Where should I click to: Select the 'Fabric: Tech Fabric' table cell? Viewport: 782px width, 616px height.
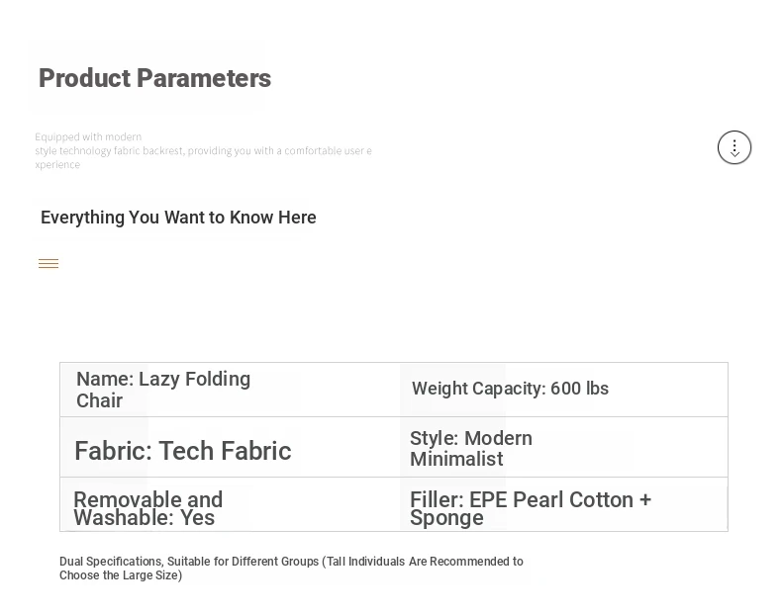click(x=230, y=447)
